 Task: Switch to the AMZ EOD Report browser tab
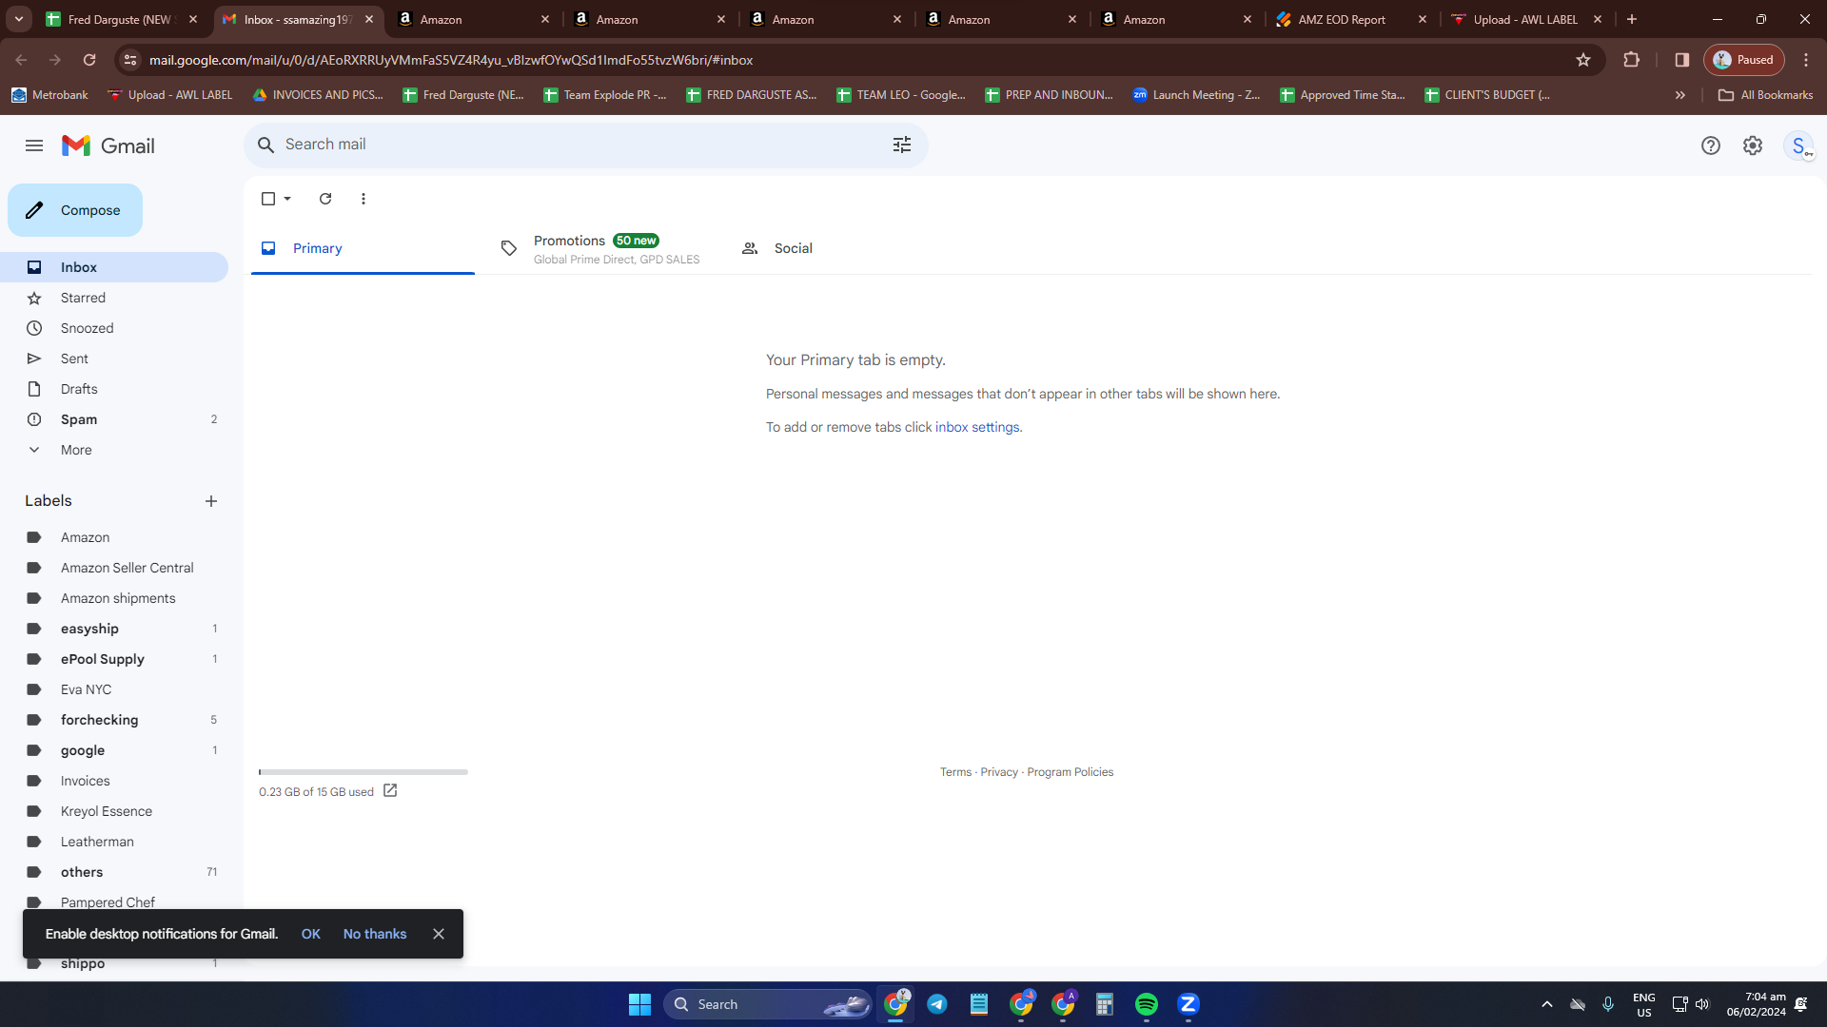pos(1352,19)
